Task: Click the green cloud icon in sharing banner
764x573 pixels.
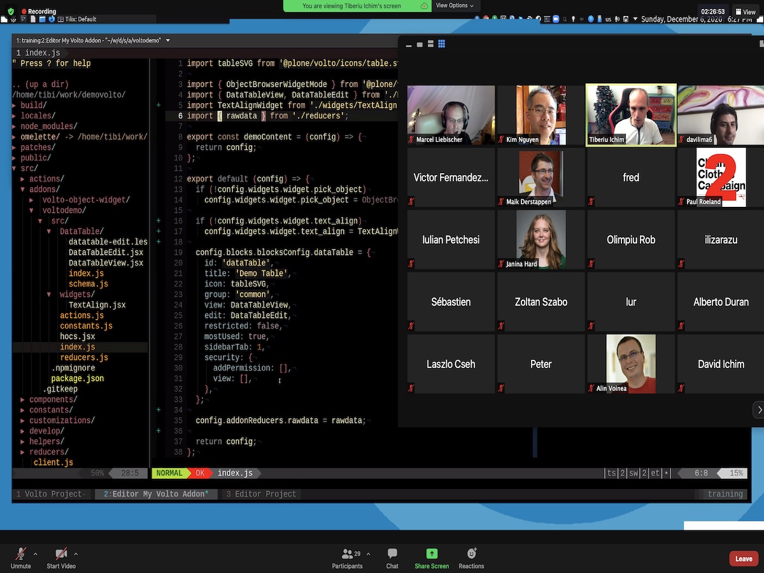Action: (x=424, y=6)
